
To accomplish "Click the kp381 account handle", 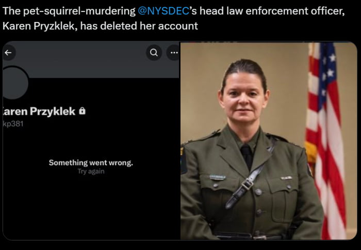I will [x=13, y=124].
